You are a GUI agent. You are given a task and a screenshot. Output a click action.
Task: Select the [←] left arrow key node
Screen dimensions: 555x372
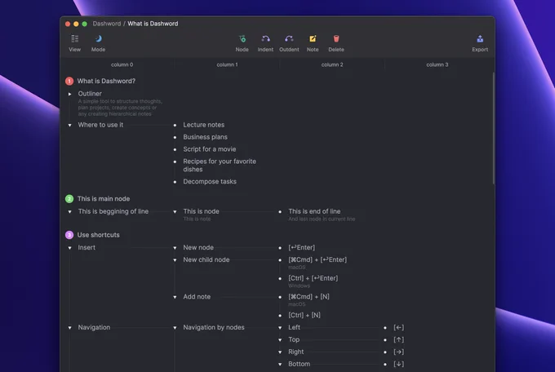398,327
